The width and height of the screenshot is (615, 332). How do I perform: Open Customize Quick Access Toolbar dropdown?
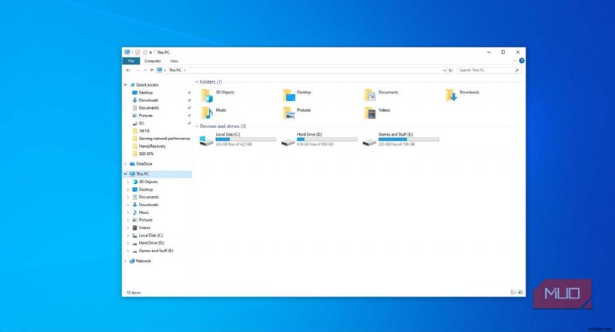pyautogui.click(x=151, y=52)
